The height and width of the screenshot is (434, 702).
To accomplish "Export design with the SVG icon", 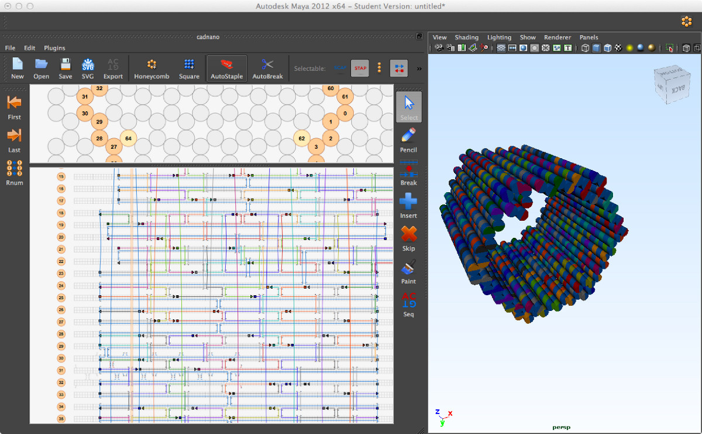I will coord(88,69).
